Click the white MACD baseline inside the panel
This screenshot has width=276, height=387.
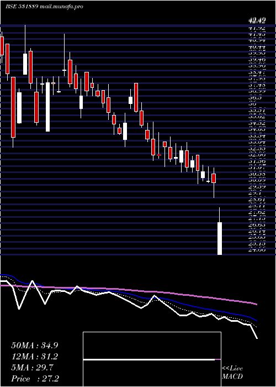[149, 360]
